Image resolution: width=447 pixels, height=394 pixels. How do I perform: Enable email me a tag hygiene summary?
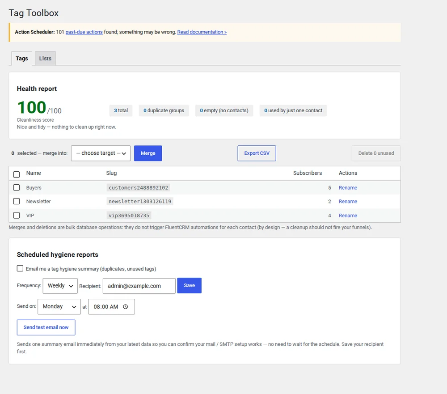20,268
